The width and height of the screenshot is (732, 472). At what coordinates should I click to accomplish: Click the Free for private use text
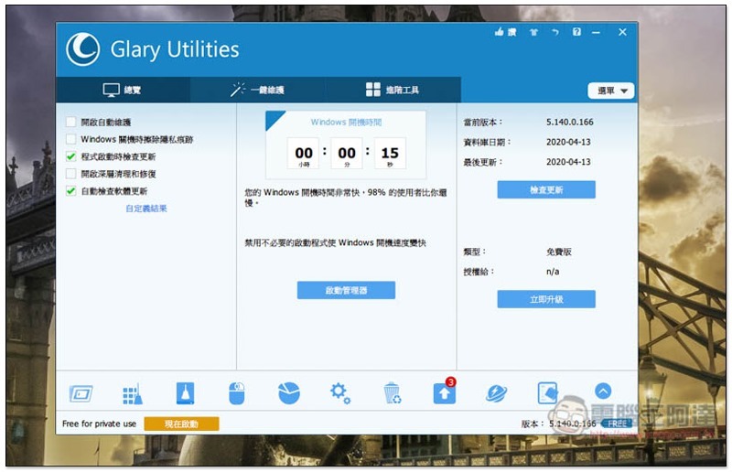point(99,424)
